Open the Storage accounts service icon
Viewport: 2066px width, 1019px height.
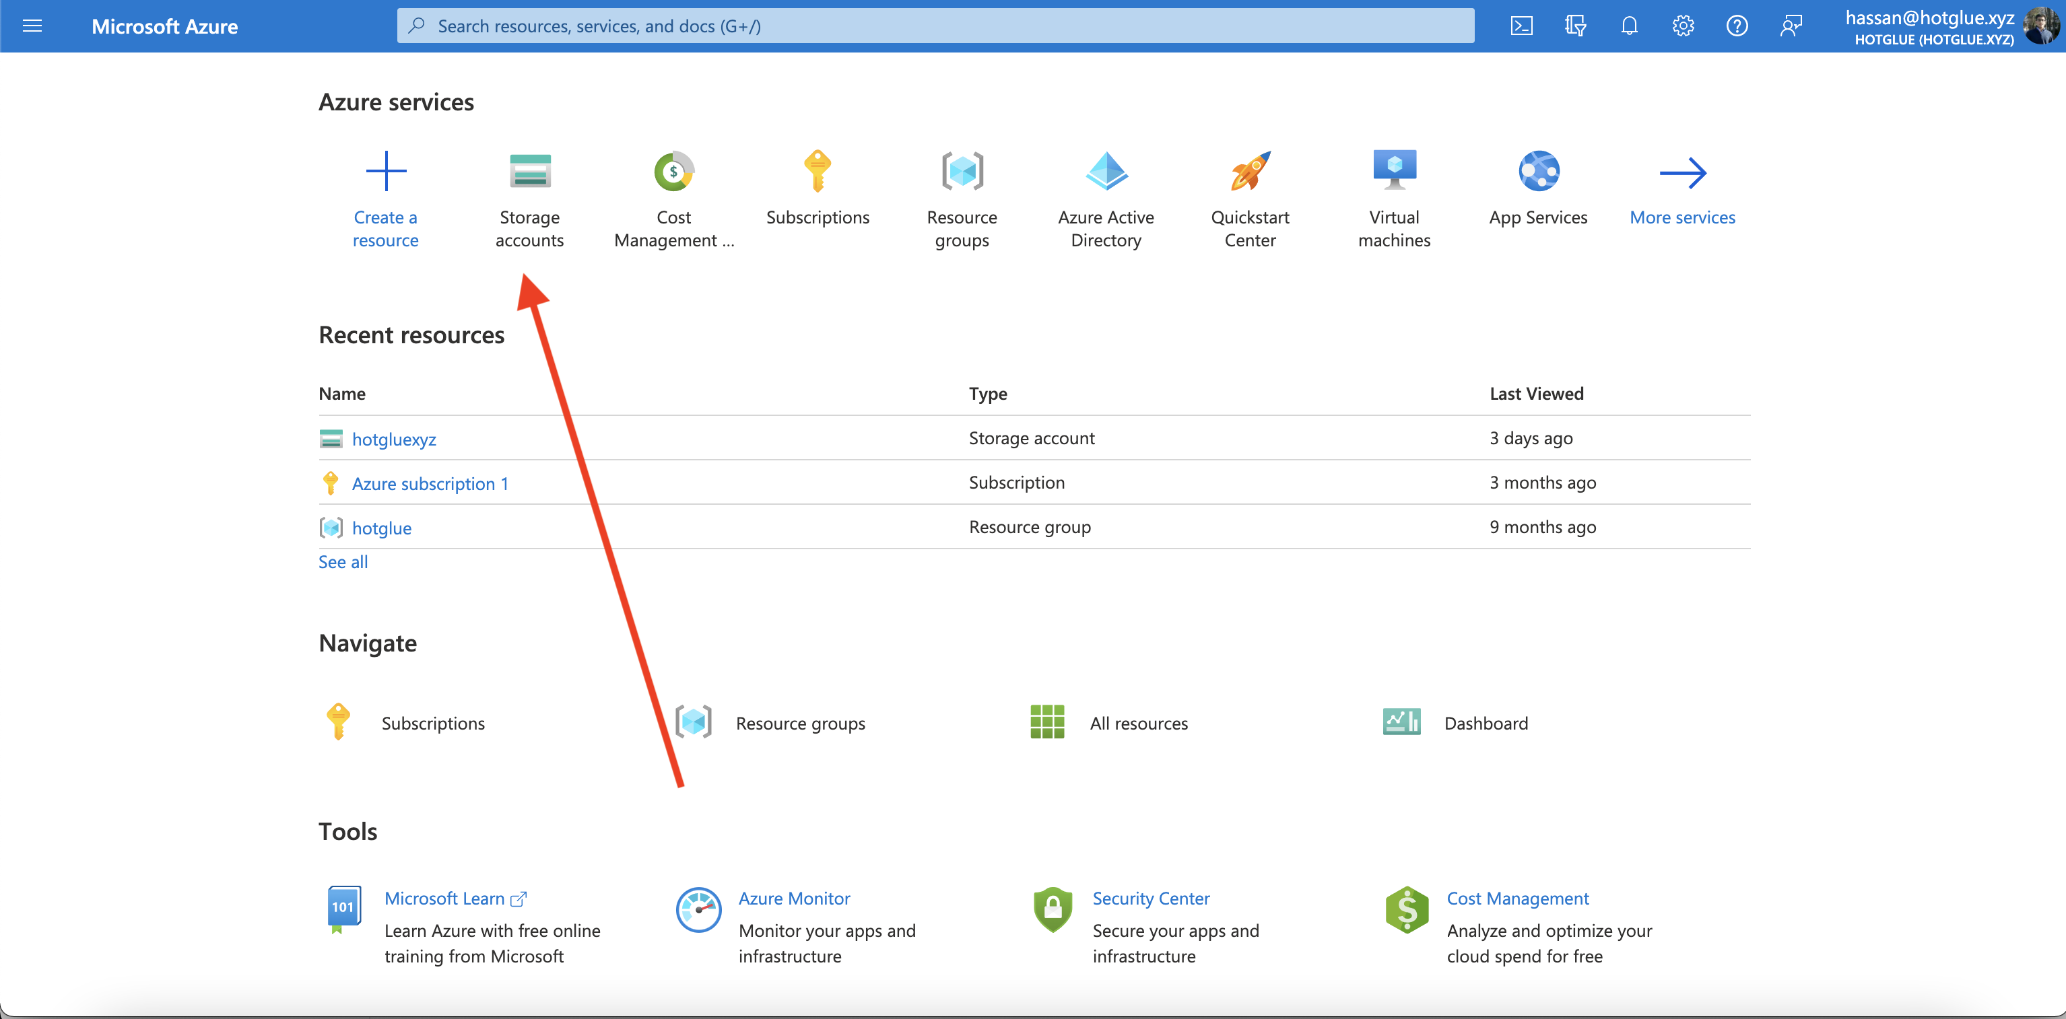tap(529, 171)
